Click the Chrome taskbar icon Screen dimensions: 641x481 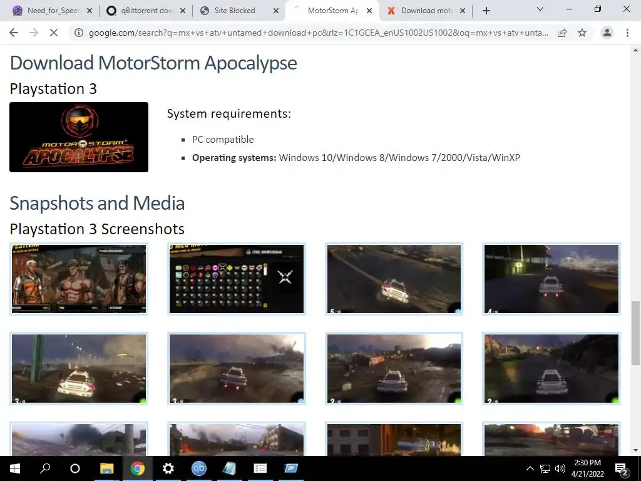pos(137,468)
